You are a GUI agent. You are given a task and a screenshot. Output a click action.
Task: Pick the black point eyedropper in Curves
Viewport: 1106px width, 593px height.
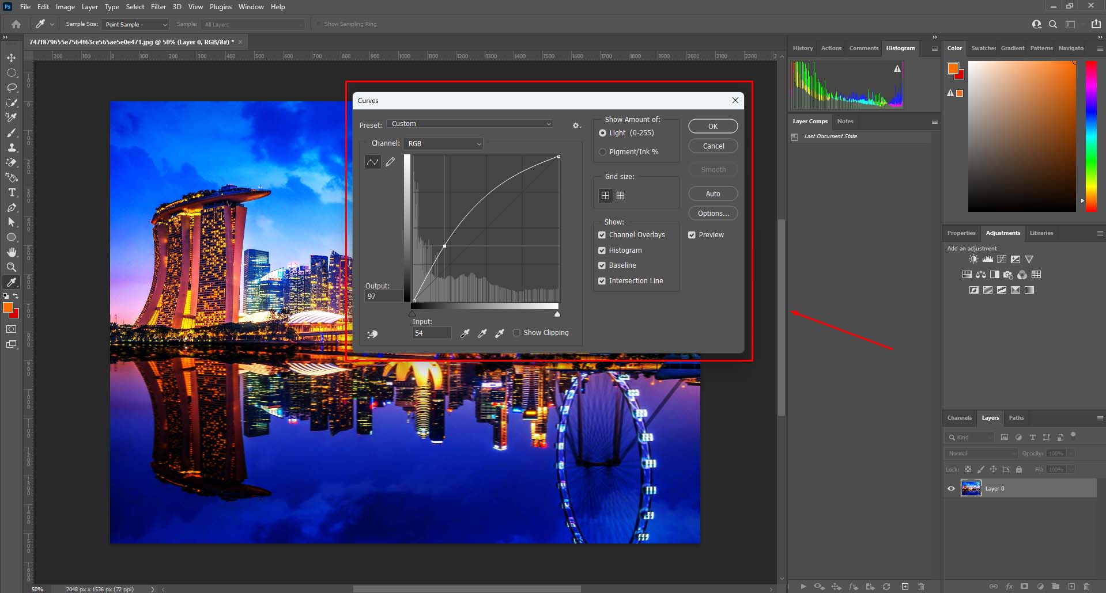point(465,333)
